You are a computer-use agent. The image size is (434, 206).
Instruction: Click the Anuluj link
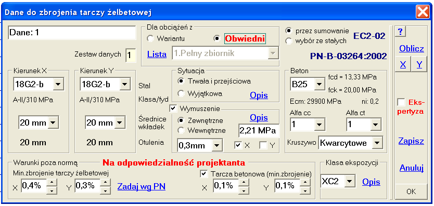pos(412,168)
